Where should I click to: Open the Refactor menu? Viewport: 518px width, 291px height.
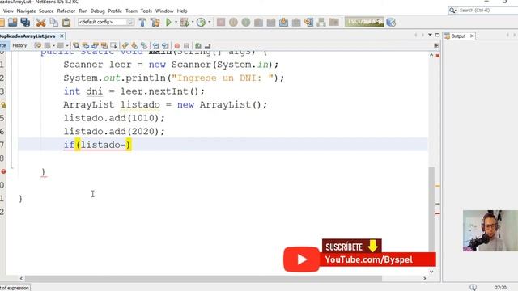66,11
